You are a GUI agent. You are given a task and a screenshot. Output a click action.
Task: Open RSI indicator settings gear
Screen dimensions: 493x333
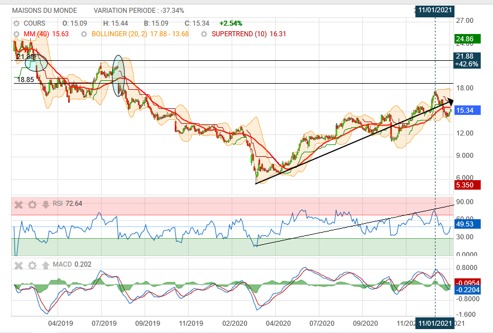tap(32, 204)
